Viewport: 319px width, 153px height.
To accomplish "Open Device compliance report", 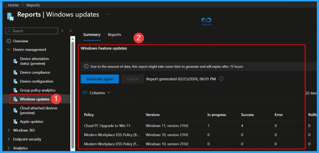I will click(x=35, y=72).
